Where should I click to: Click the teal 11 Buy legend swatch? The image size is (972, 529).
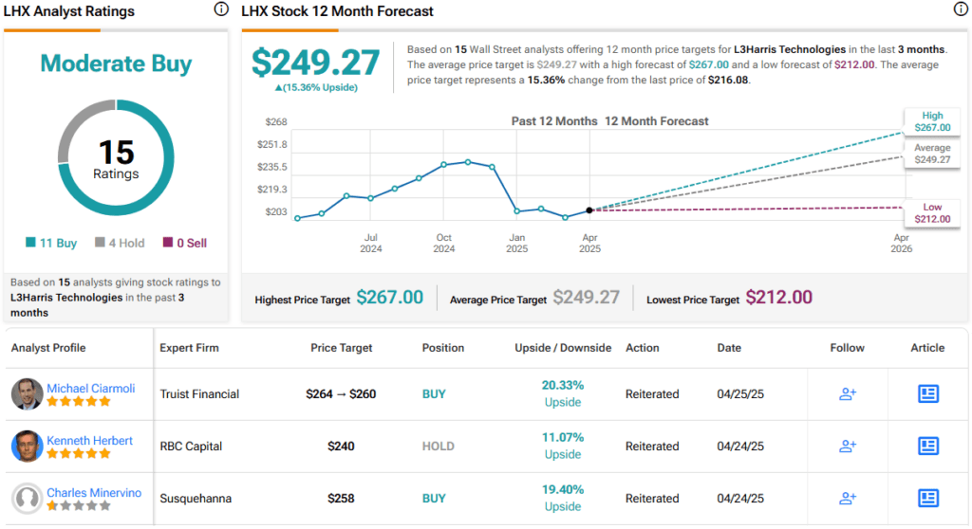(30, 242)
